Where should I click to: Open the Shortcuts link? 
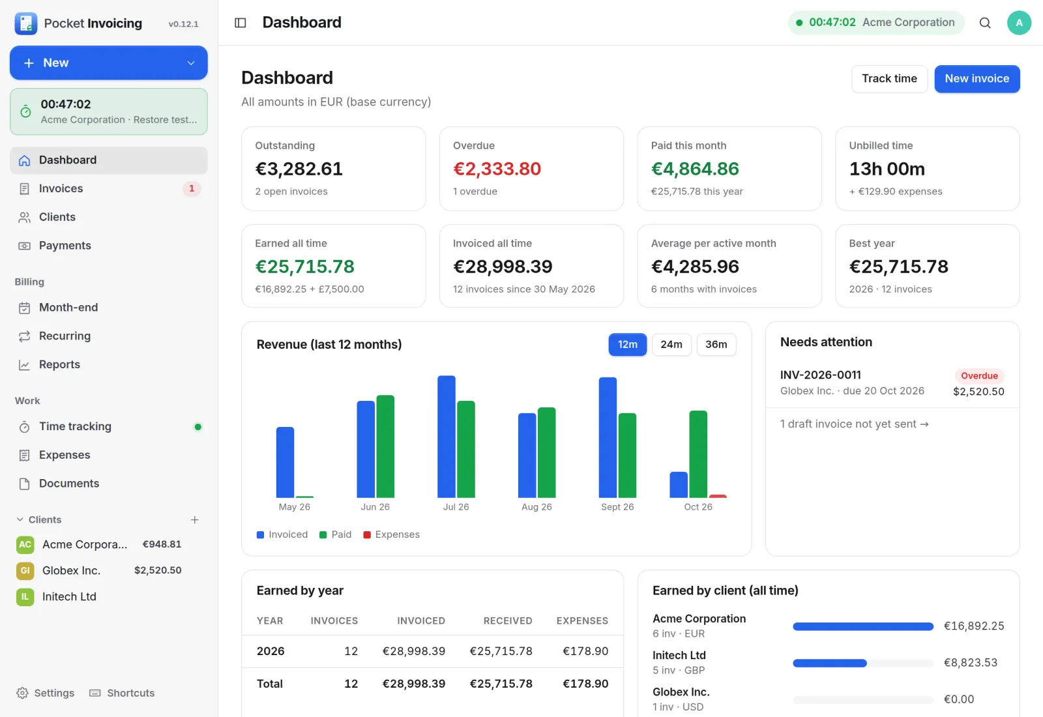[x=122, y=693]
